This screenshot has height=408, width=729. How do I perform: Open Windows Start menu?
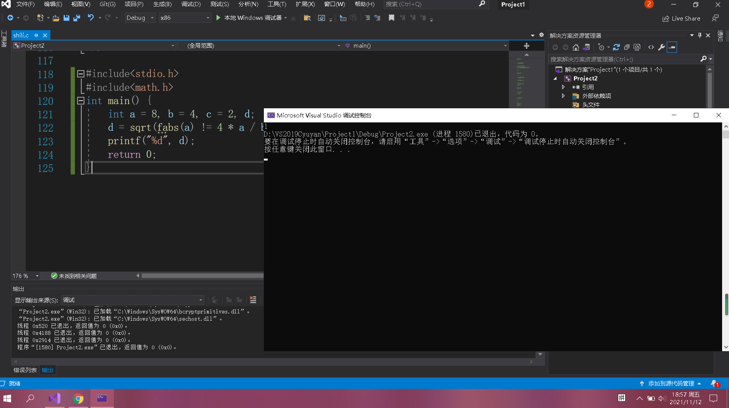coord(7,398)
